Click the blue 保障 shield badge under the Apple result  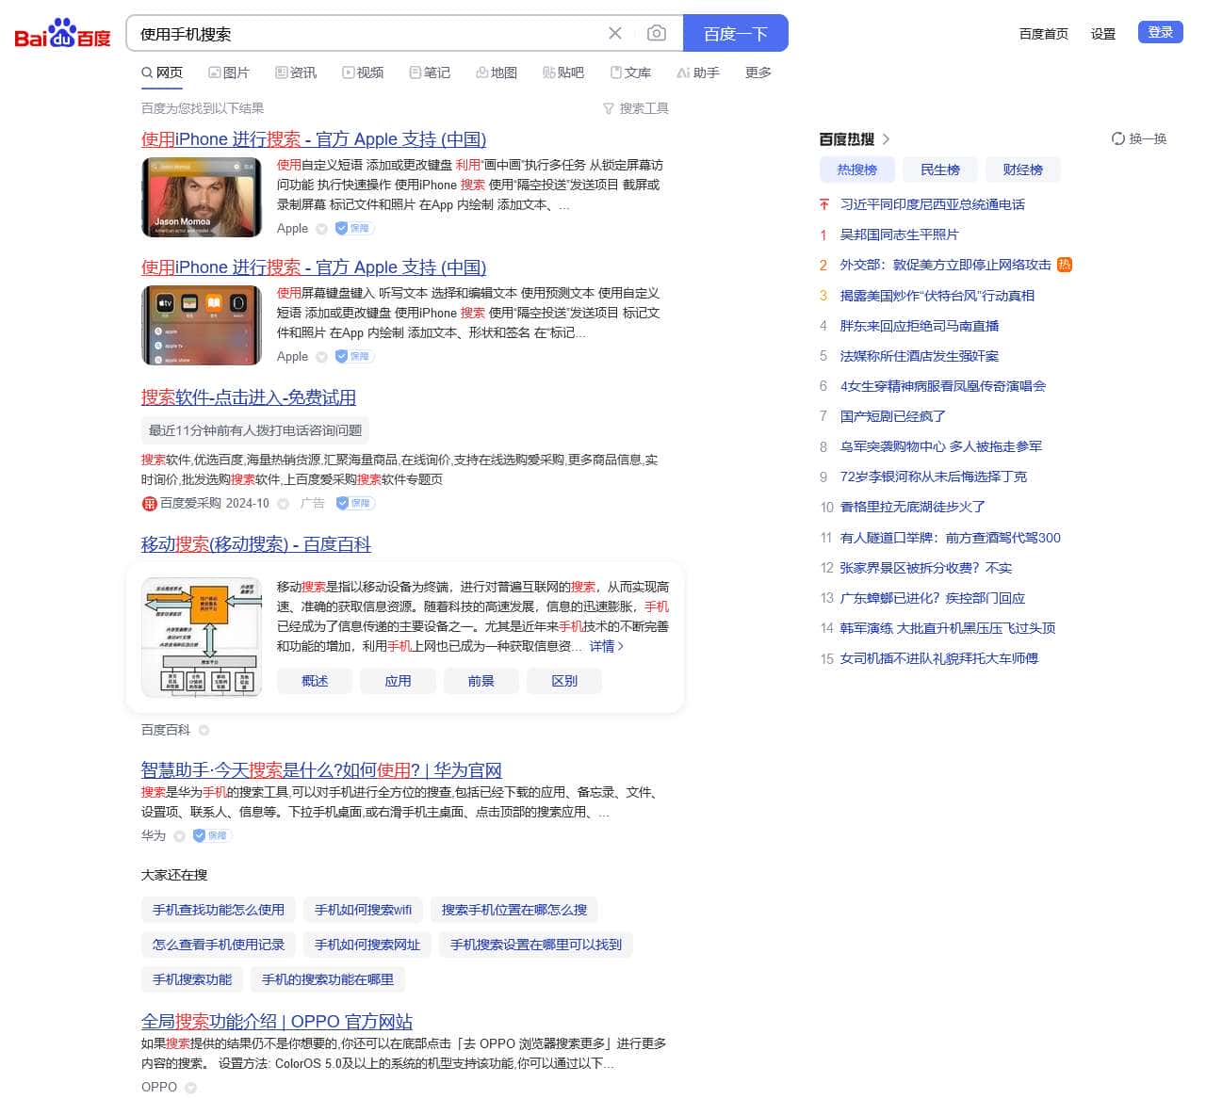pos(353,228)
